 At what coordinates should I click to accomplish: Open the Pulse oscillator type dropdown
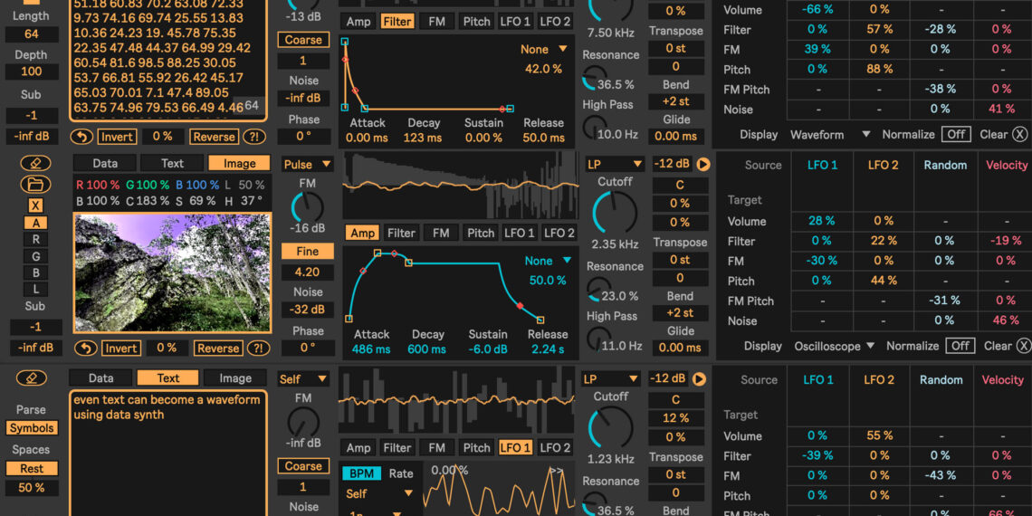(307, 165)
